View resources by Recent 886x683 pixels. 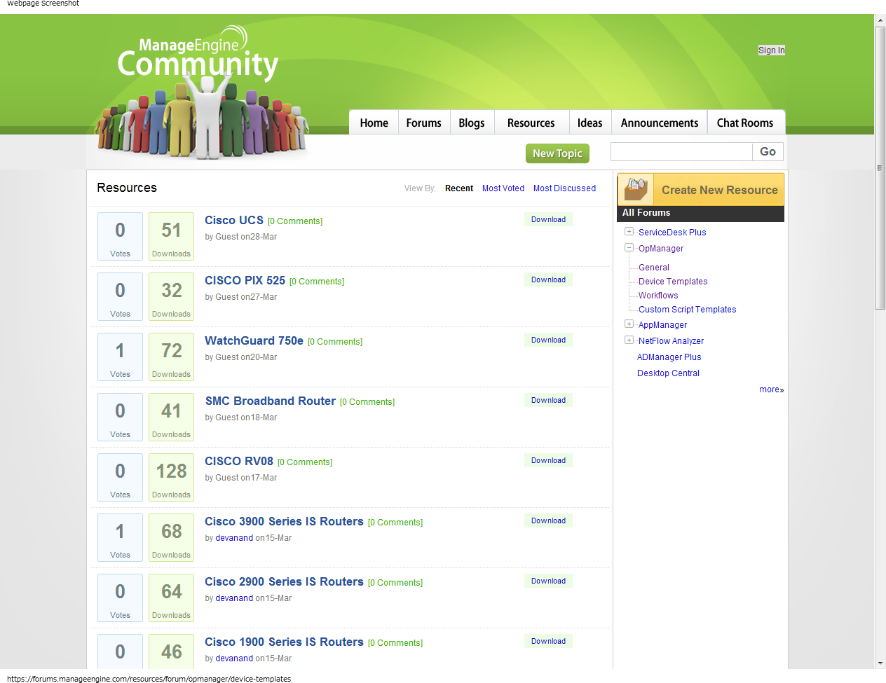coord(459,188)
